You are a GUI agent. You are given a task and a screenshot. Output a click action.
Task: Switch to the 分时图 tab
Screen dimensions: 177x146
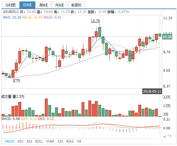pyautogui.click(x=10, y=5)
